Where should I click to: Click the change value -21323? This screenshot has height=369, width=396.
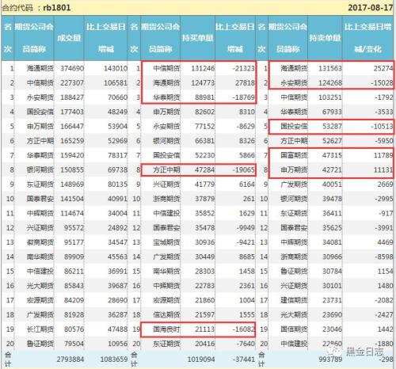point(244,68)
